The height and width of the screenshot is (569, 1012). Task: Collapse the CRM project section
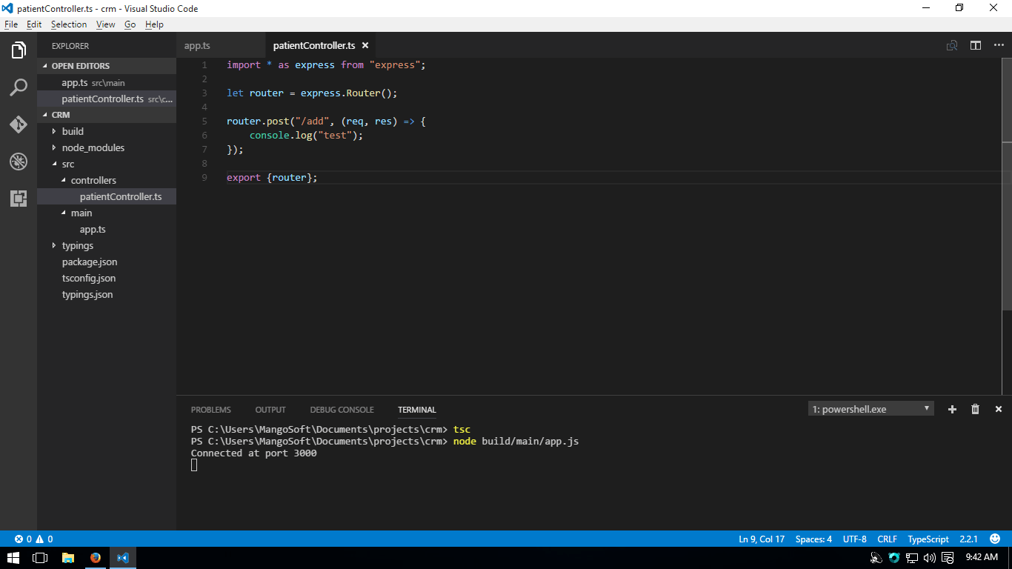pos(107,115)
